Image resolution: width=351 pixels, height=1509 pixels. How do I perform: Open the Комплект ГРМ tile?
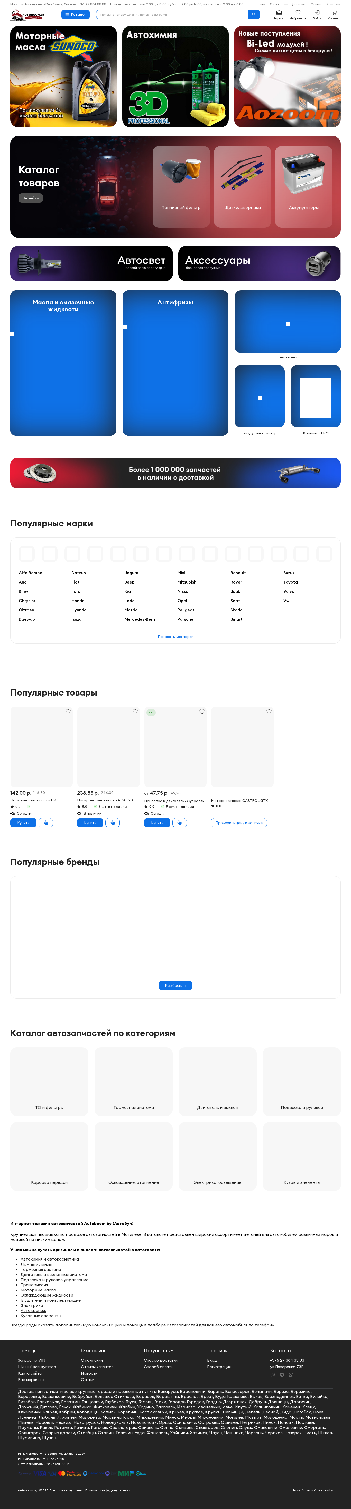(316, 397)
